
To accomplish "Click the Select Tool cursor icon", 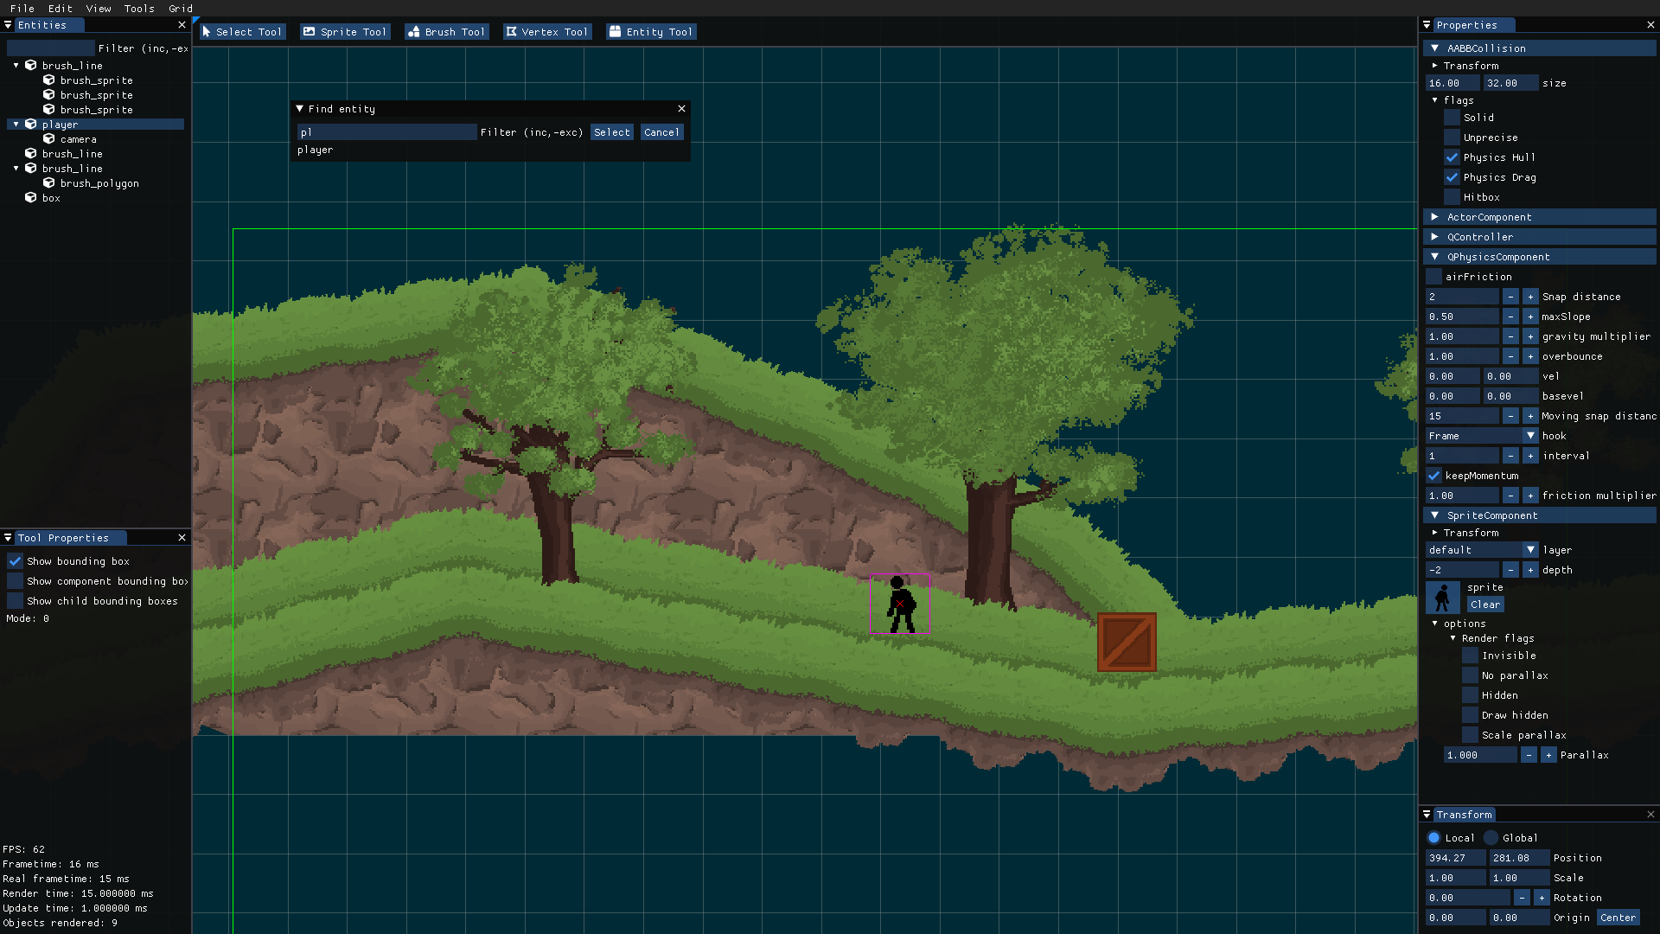I will pyautogui.click(x=207, y=32).
